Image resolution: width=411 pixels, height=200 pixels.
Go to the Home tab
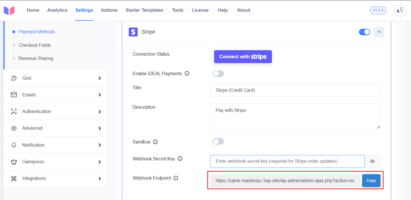point(33,10)
